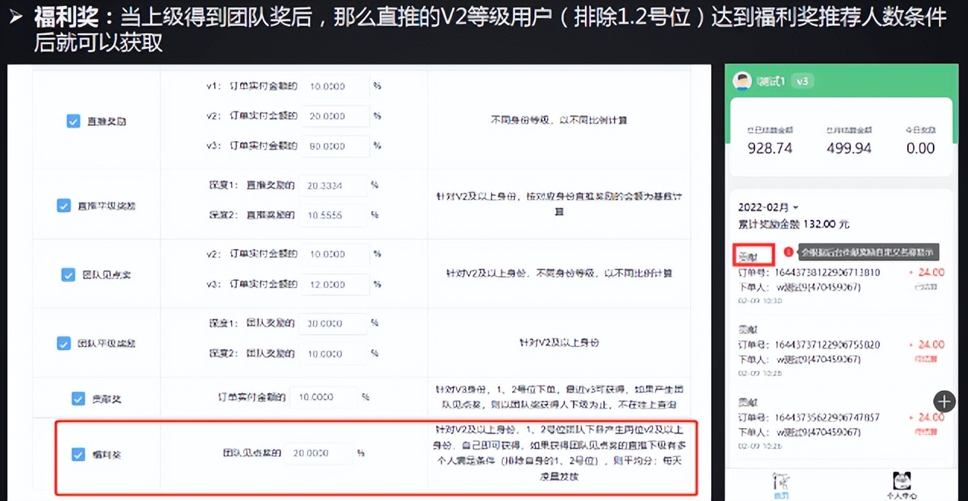Image resolution: width=968 pixels, height=501 pixels.
Task: Uncheck the 直推奖励 checkbox
Action: [x=72, y=120]
